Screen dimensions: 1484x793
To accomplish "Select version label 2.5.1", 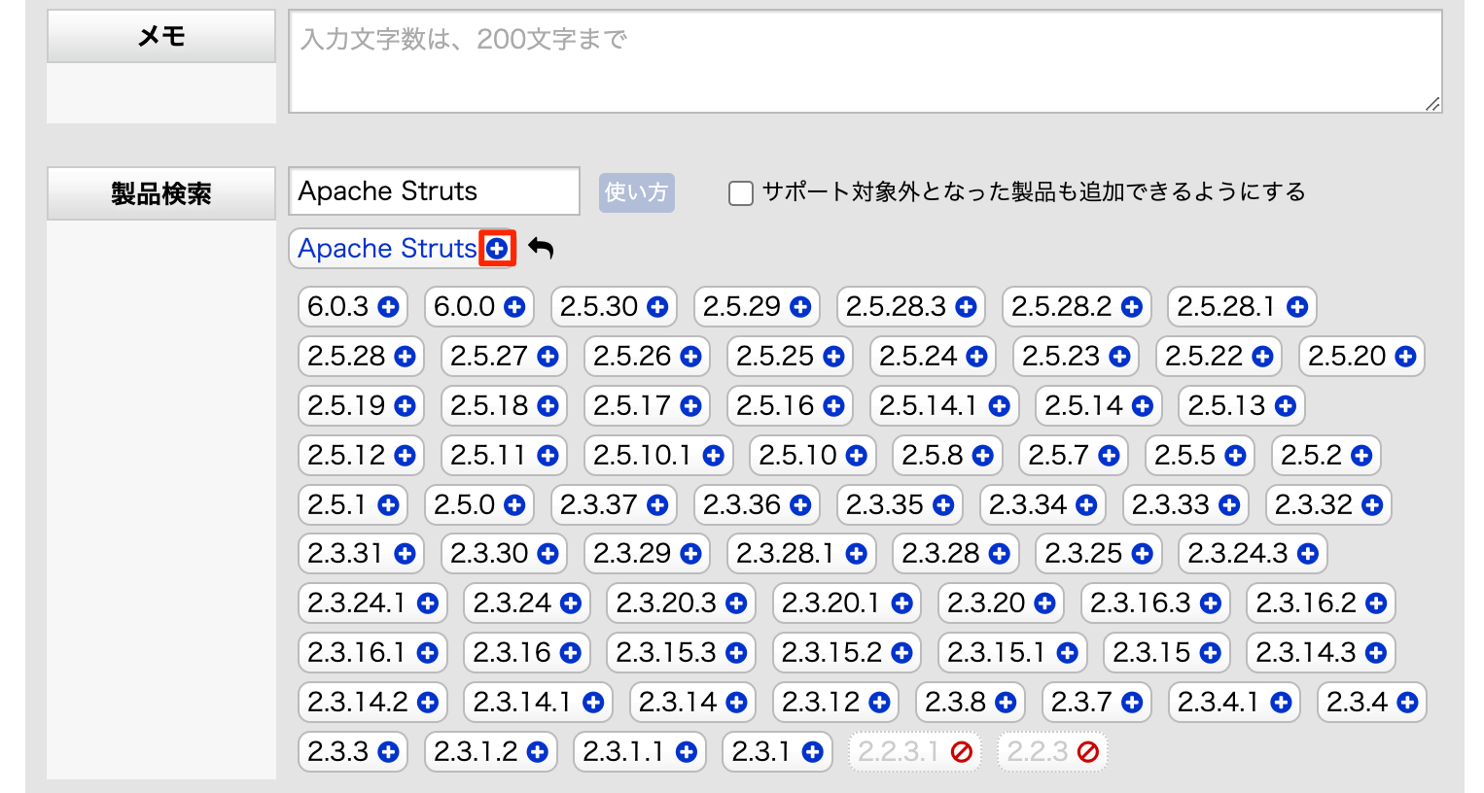I will click(336, 505).
